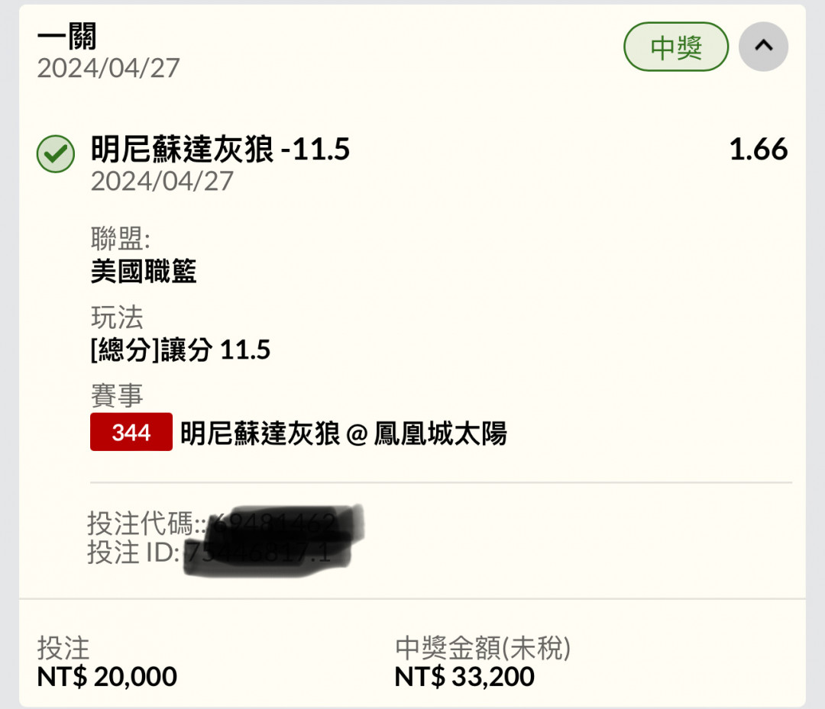The width and height of the screenshot is (825, 709).
Task: Click the 1.66 odds value
Action: coord(759,149)
